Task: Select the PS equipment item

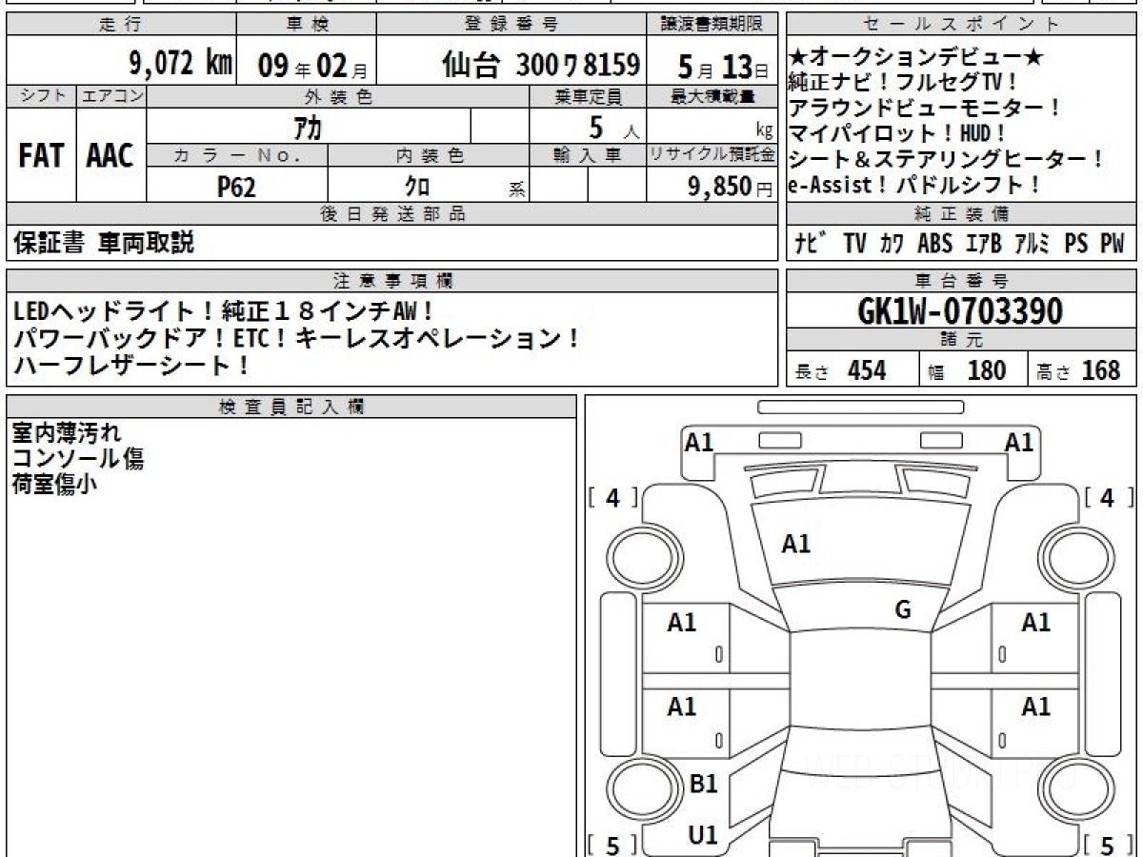Action: [1076, 244]
